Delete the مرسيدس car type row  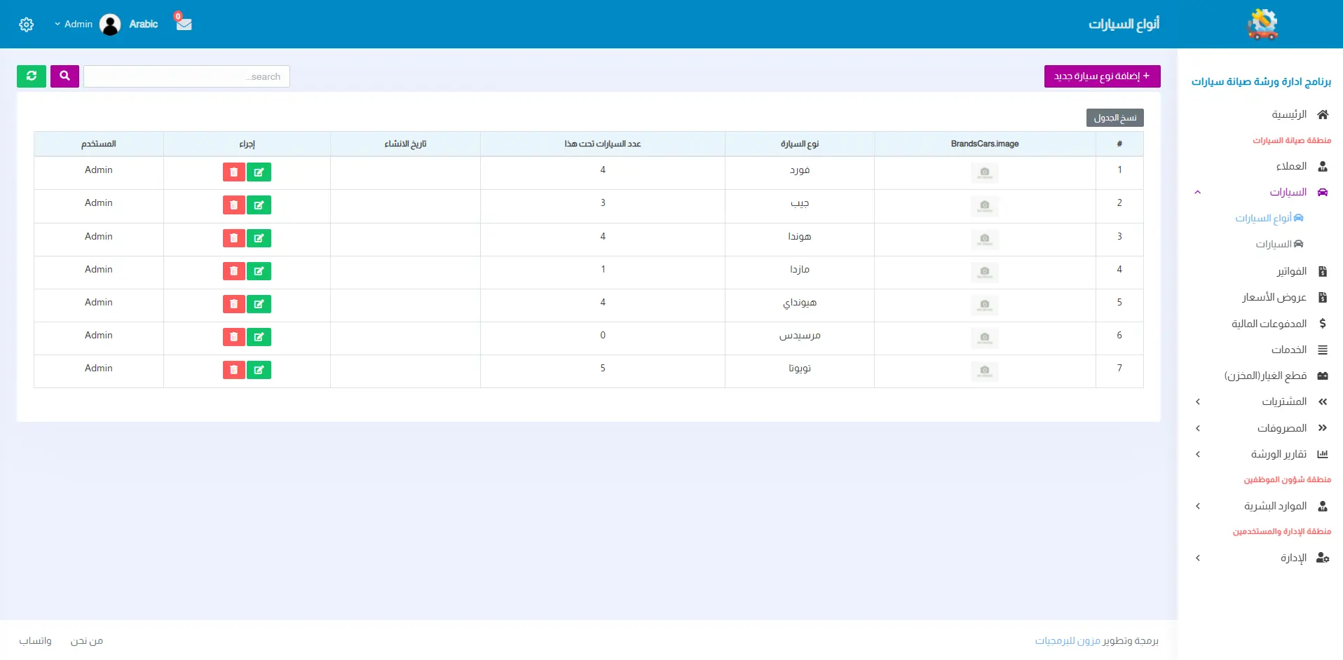click(233, 337)
